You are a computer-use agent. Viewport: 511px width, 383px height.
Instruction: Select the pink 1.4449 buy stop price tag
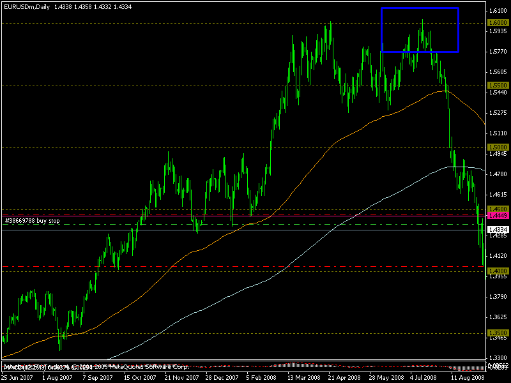coord(498,216)
